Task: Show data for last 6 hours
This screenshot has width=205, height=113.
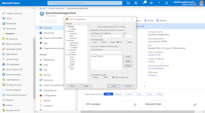Action: pos(118,94)
